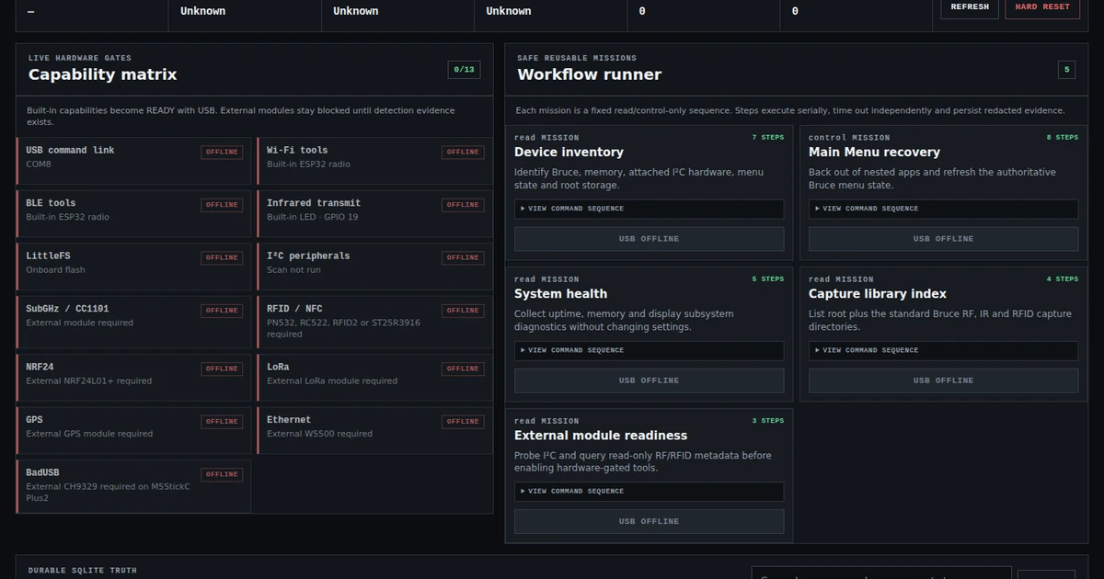Click the LoRa capability title
This screenshot has width=1104, height=579.
pos(278,367)
